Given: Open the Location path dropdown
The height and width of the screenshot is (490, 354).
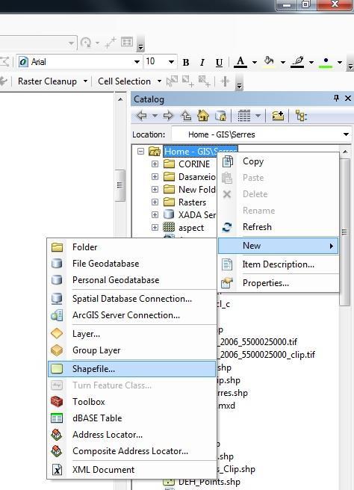Looking at the screenshot, I should click(x=346, y=134).
